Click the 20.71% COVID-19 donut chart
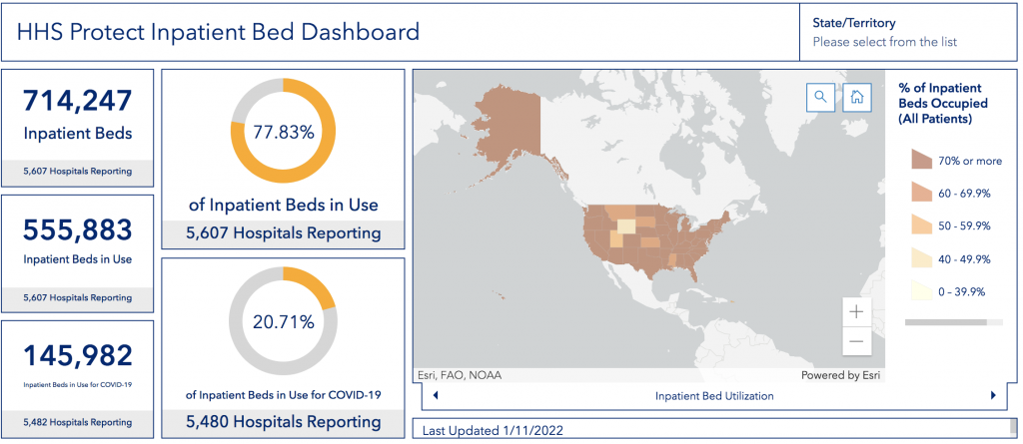The image size is (1023, 444). click(283, 321)
